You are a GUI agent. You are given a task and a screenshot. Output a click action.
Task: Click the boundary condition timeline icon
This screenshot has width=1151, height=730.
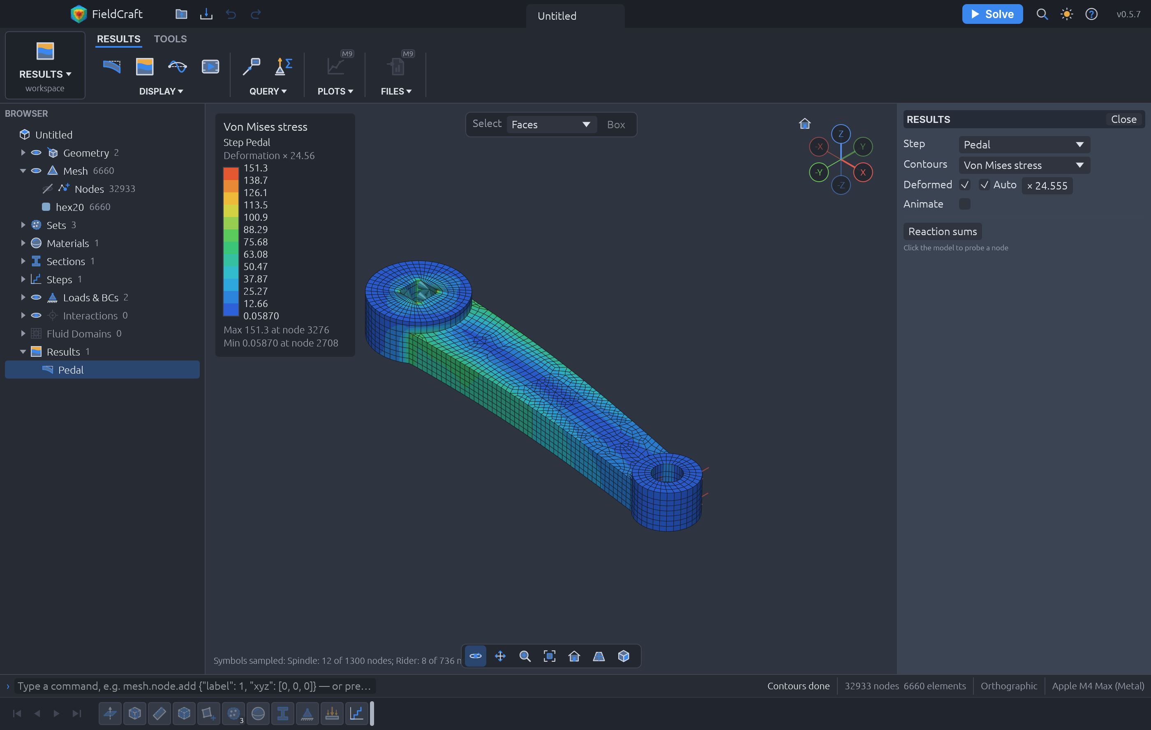coord(307,713)
